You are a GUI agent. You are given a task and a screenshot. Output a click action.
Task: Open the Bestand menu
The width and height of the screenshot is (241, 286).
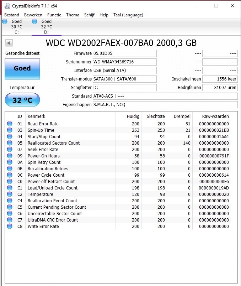pos(12,15)
